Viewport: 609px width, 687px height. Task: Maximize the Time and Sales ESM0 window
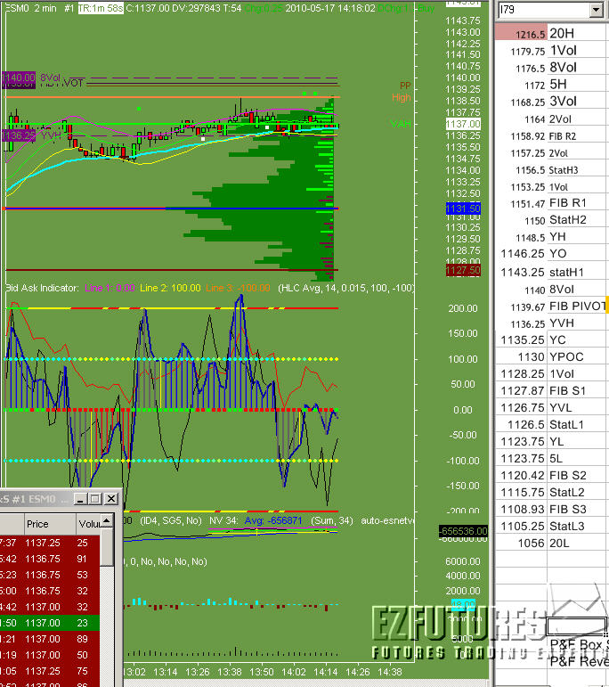click(x=94, y=499)
